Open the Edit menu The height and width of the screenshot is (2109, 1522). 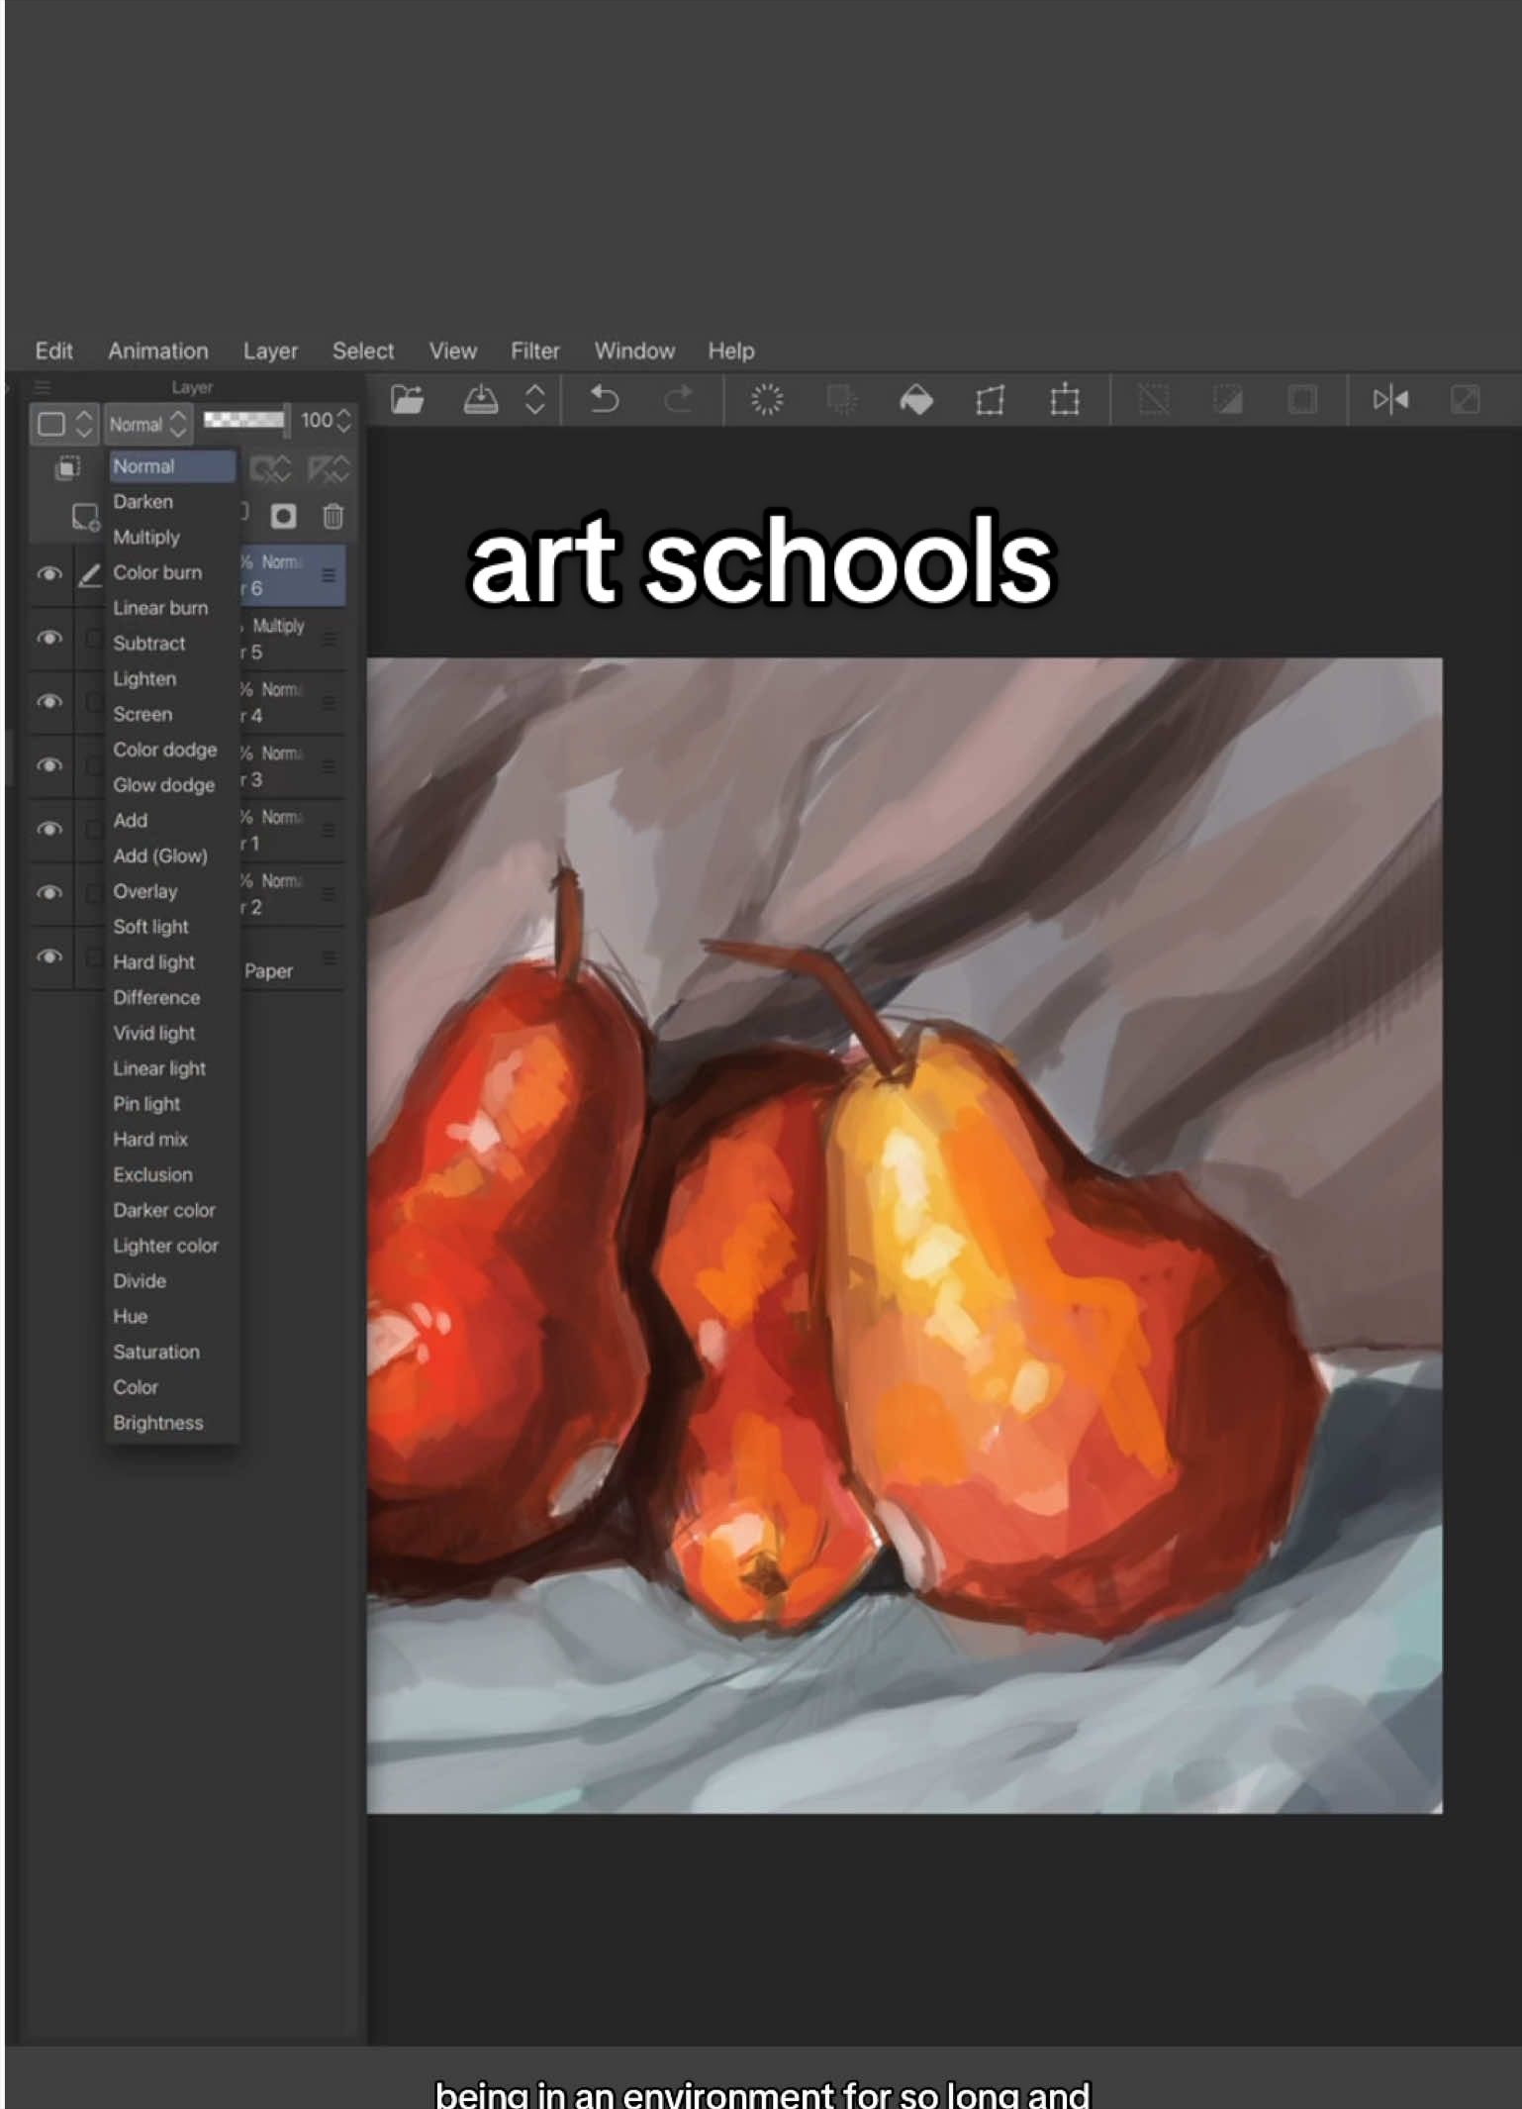coord(54,351)
